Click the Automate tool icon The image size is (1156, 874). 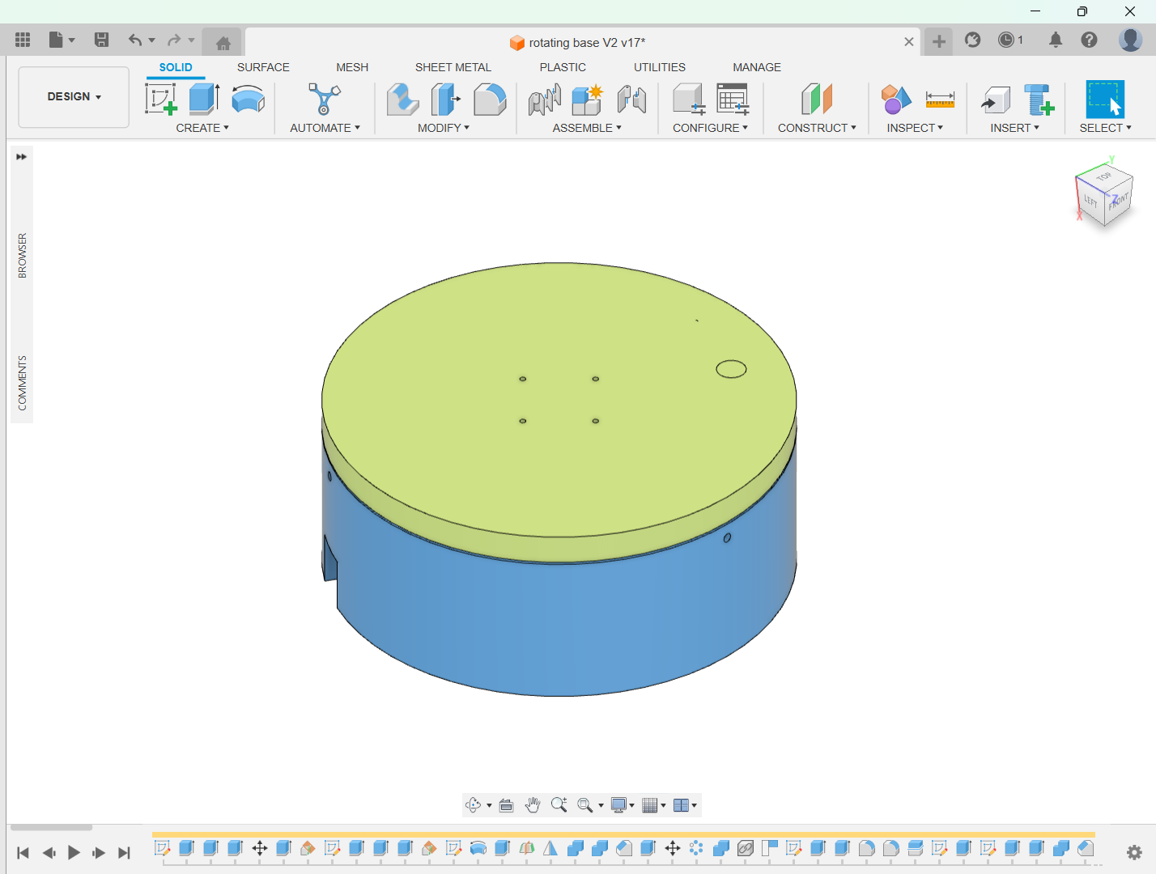click(324, 100)
